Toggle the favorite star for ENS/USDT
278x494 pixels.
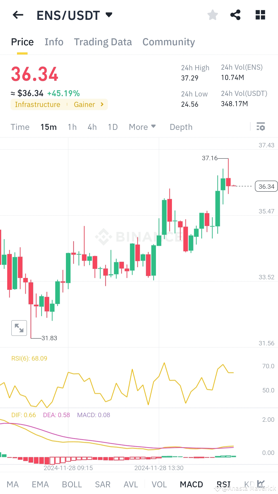point(213,15)
